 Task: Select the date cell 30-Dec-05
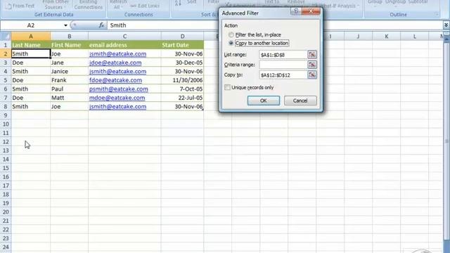pyautogui.click(x=182, y=63)
